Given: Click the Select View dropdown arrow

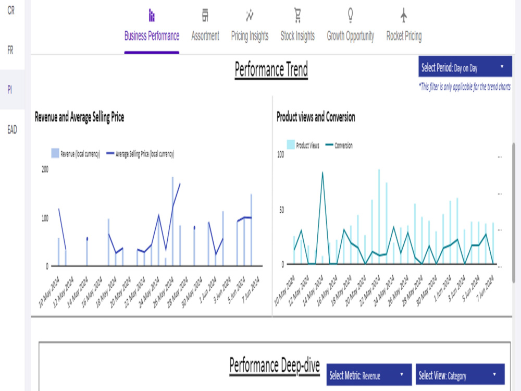Looking at the screenshot, I should coord(494,374).
